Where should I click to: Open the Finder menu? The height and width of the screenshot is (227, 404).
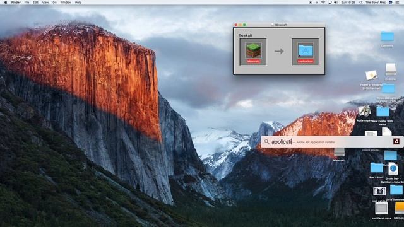point(16,3)
